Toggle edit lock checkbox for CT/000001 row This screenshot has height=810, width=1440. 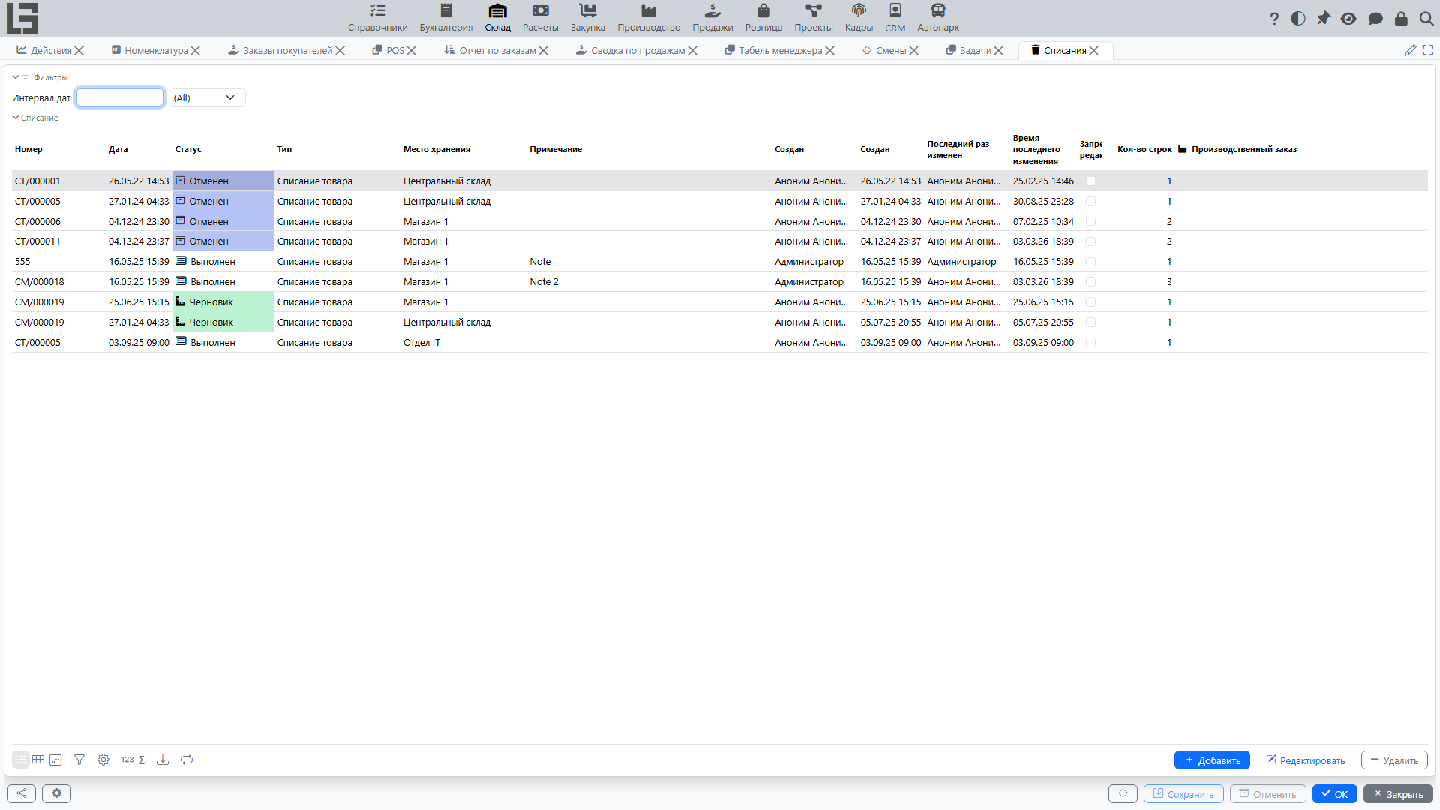[x=1090, y=181]
